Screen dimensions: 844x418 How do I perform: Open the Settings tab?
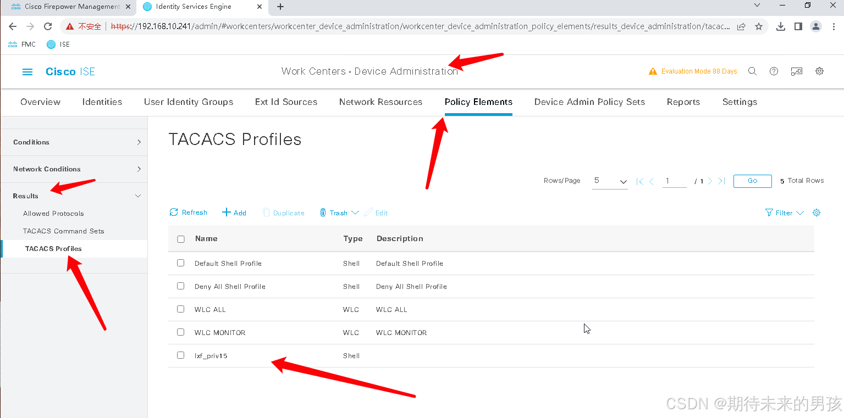tap(740, 102)
